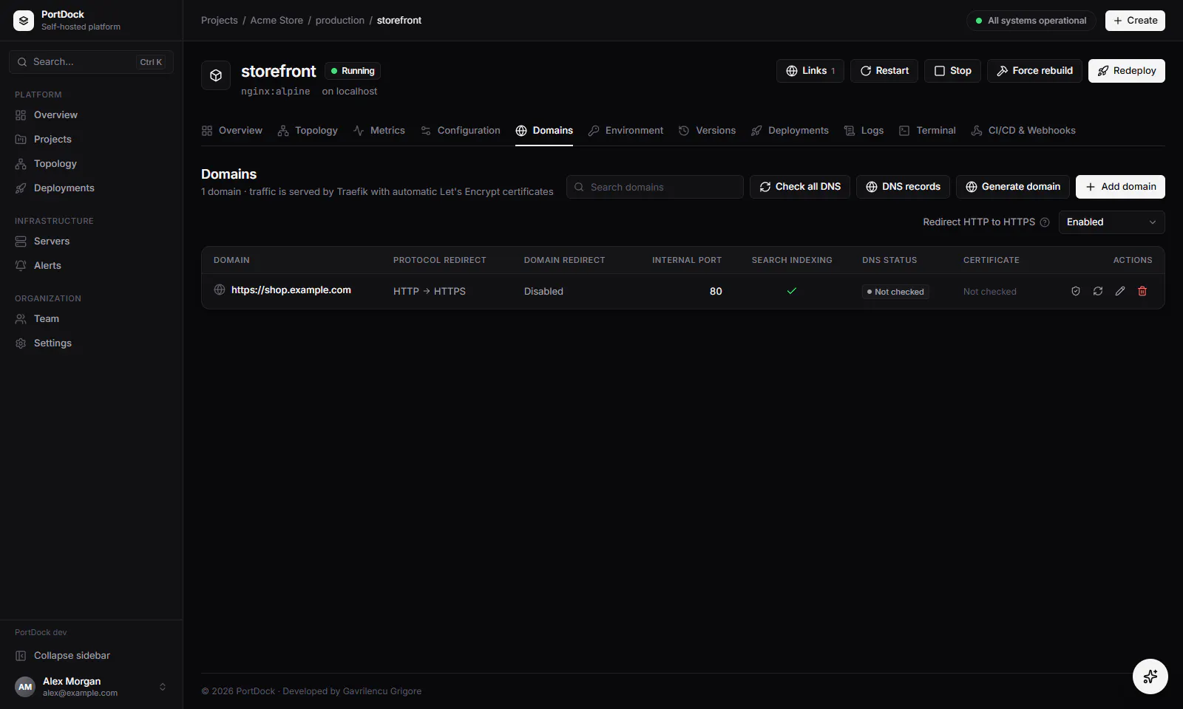Viewport: 1183px width, 709px height.
Task: Switch to the Metrics tab
Action: (379, 131)
